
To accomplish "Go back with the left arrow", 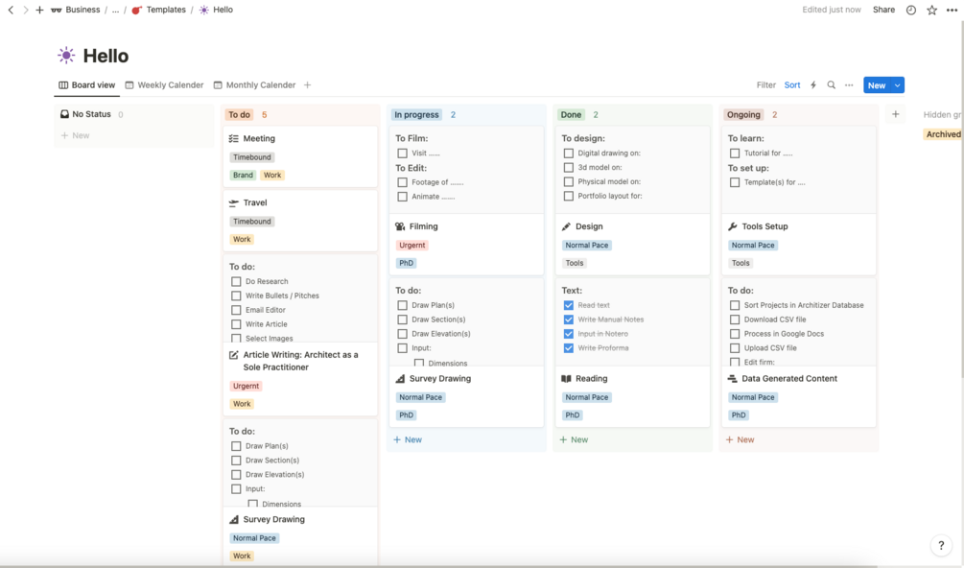I will pyautogui.click(x=11, y=10).
